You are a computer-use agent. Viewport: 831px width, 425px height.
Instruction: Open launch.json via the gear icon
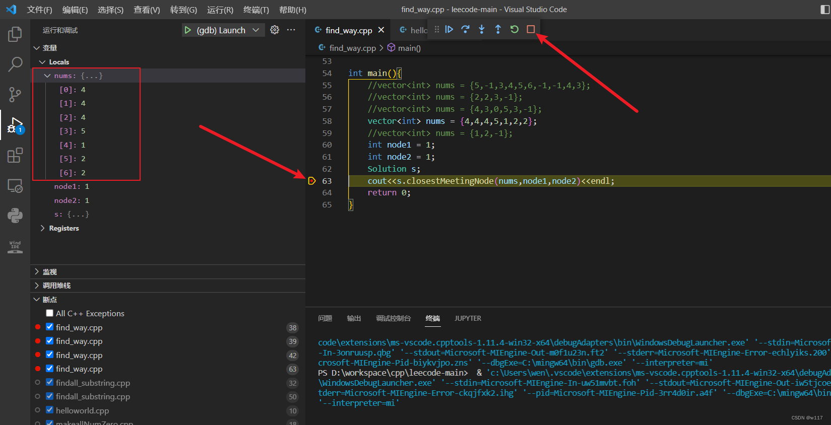[x=275, y=30]
